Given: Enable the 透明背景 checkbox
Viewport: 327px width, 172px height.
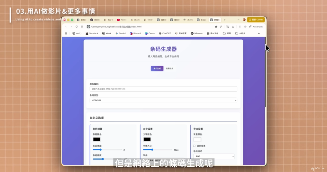Looking at the screenshot, I should click(194, 146).
